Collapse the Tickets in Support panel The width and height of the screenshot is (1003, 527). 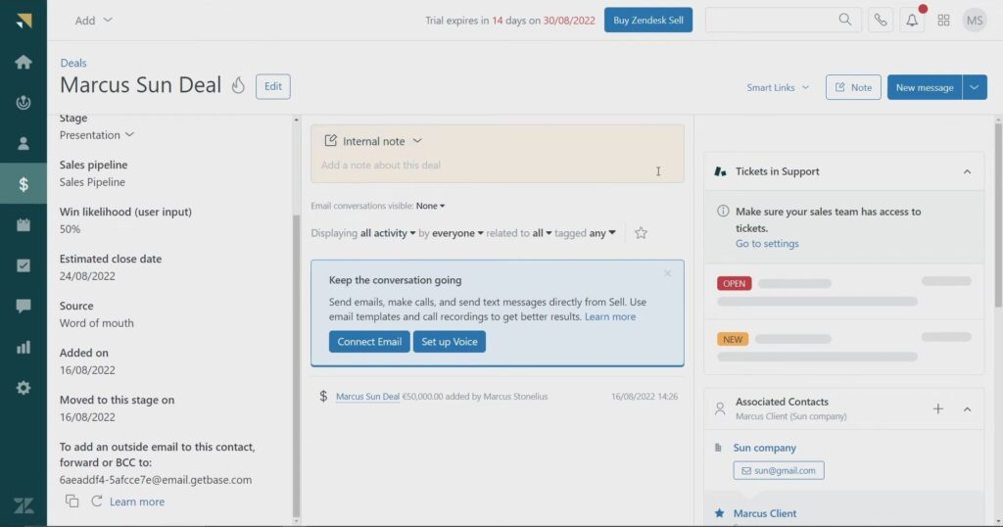coord(967,171)
